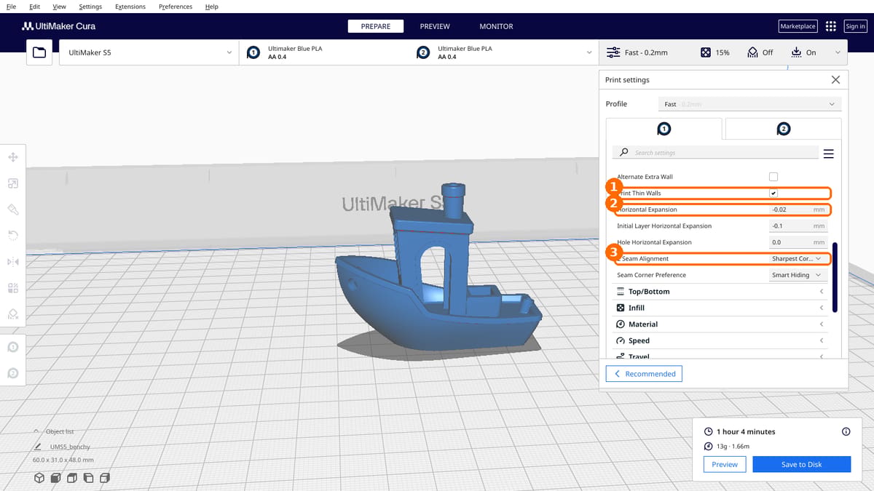
Task: Click the search magnifier icon in settings
Action: click(624, 153)
